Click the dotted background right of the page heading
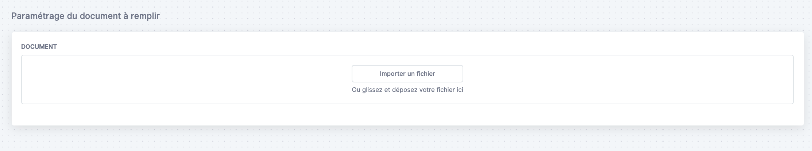The image size is (812, 151). pyautogui.click(x=474, y=16)
